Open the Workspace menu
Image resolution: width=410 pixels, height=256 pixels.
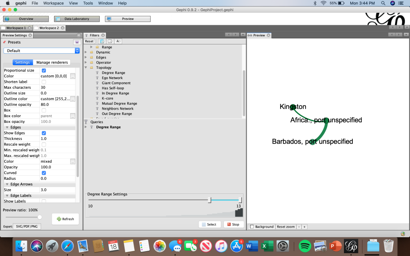[x=53, y=3]
